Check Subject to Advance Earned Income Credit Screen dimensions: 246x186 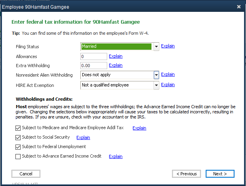click(18, 156)
